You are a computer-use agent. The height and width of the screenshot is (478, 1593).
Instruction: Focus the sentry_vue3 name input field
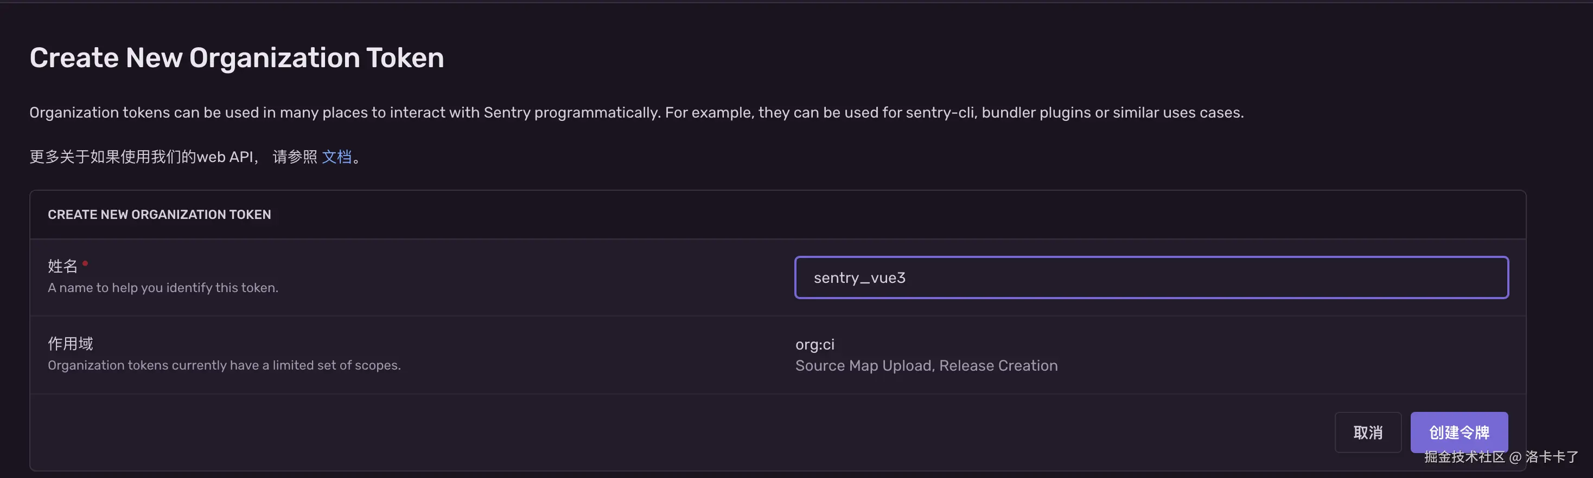click(x=1150, y=278)
